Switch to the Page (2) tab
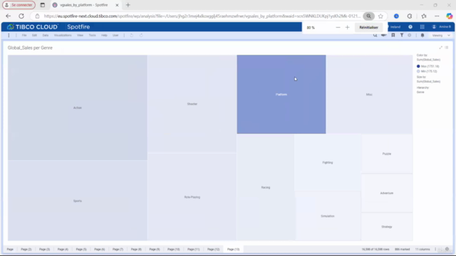Viewport: 456px width, 256px height. [x=26, y=249]
